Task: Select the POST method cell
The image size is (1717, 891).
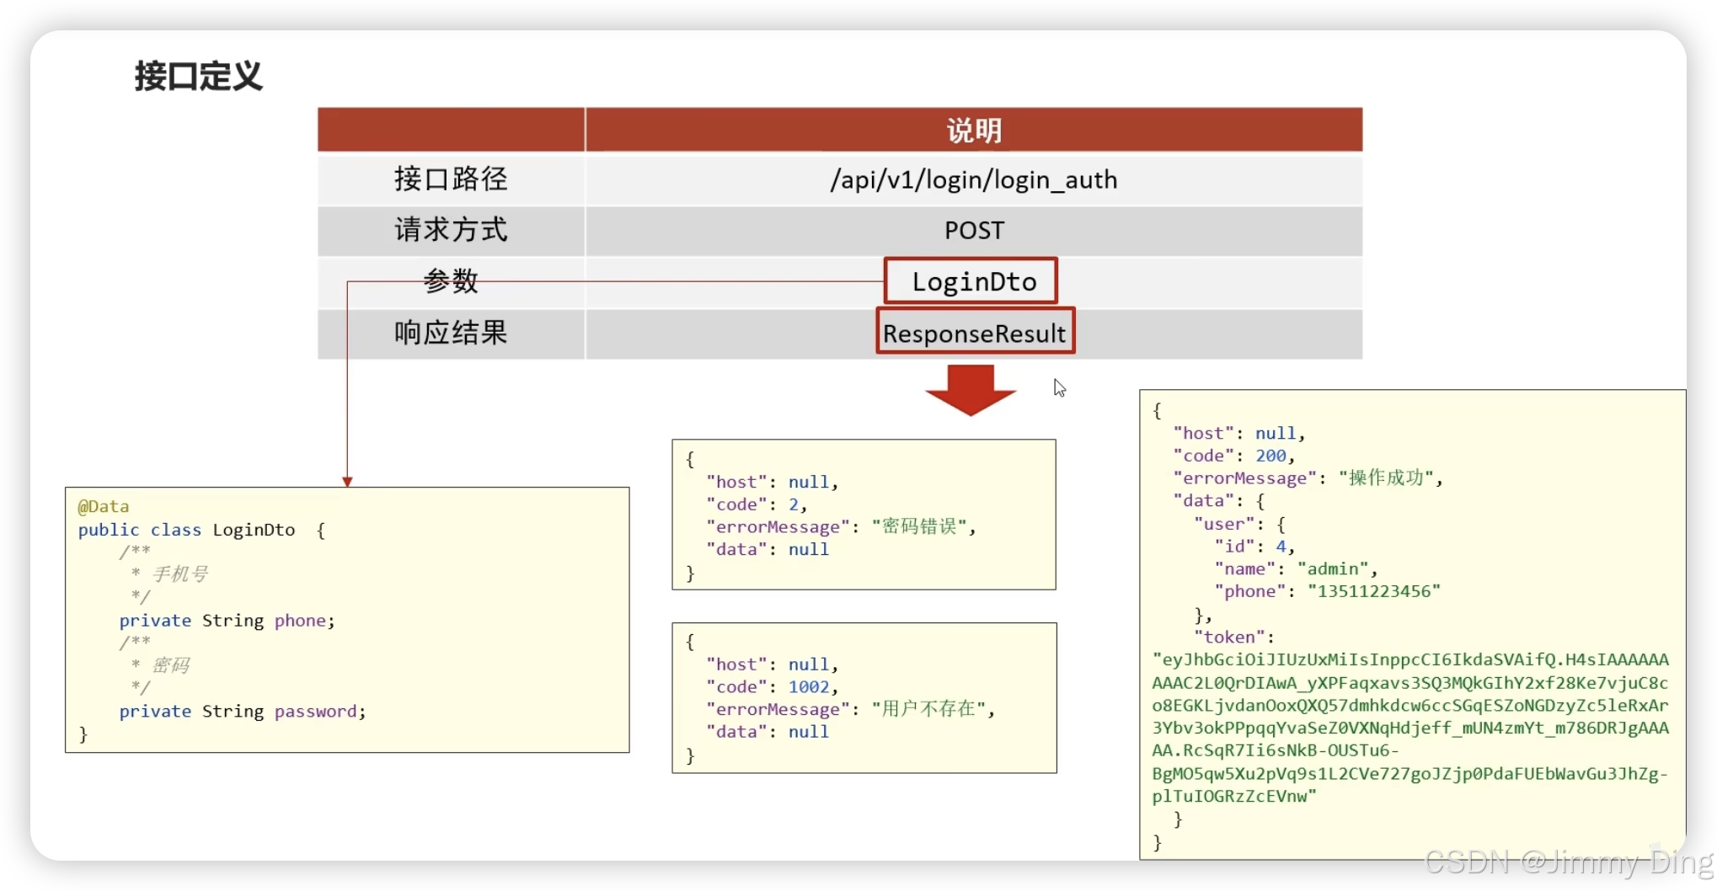Action: (974, 230)
